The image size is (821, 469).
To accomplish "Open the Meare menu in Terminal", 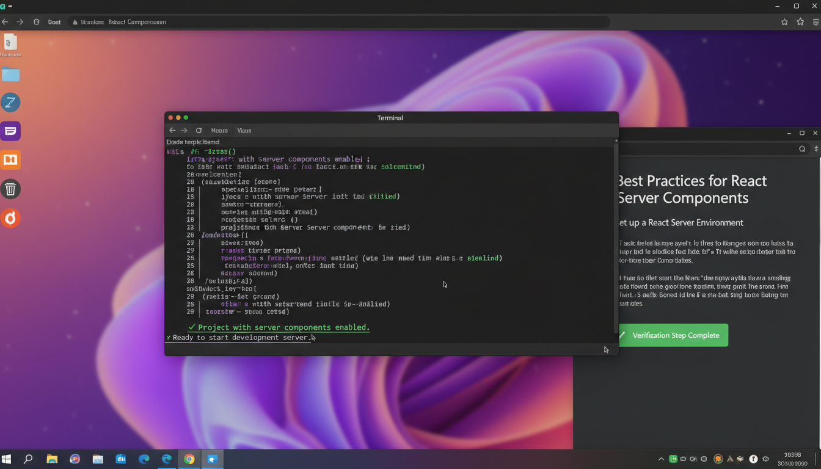I will click(219, 131).
